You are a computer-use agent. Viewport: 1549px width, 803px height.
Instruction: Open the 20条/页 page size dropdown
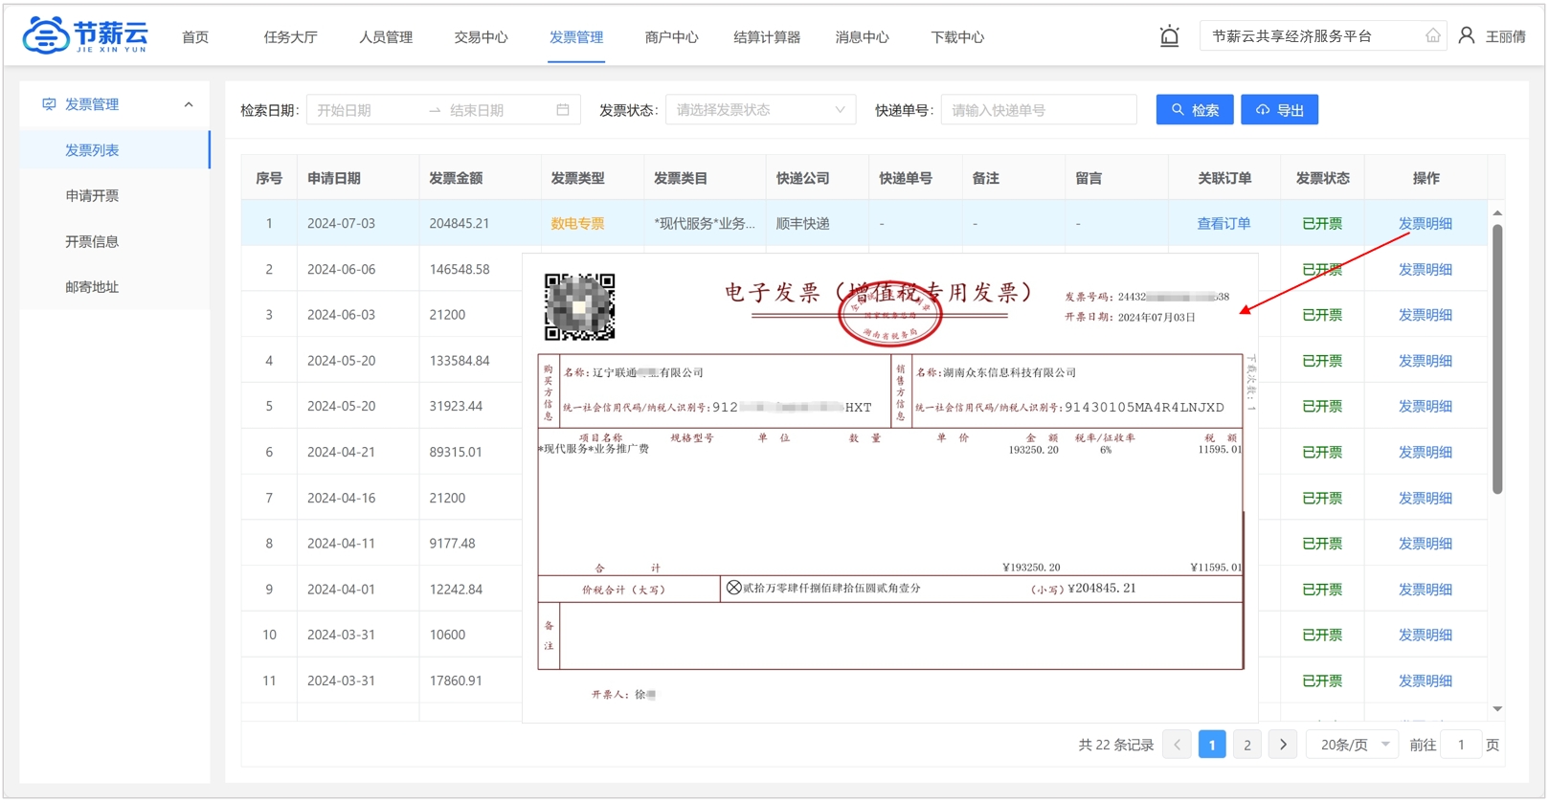(x=1353, y=745)
